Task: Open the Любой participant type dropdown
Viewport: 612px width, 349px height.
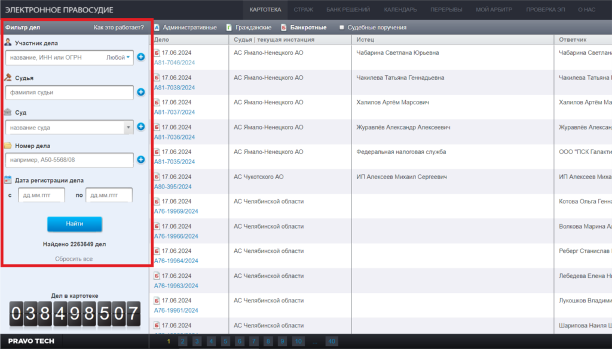Action: 119,58
